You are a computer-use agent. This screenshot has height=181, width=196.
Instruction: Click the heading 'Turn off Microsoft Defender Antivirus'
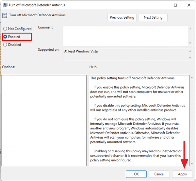(x=37, y=15)
